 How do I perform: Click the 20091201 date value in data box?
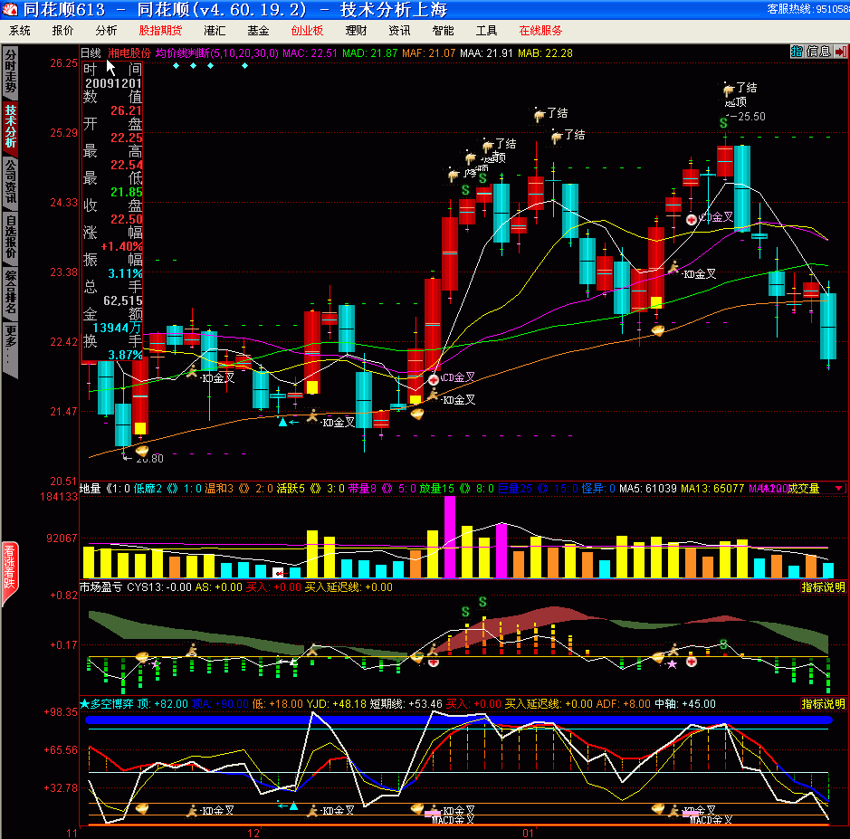113,83
